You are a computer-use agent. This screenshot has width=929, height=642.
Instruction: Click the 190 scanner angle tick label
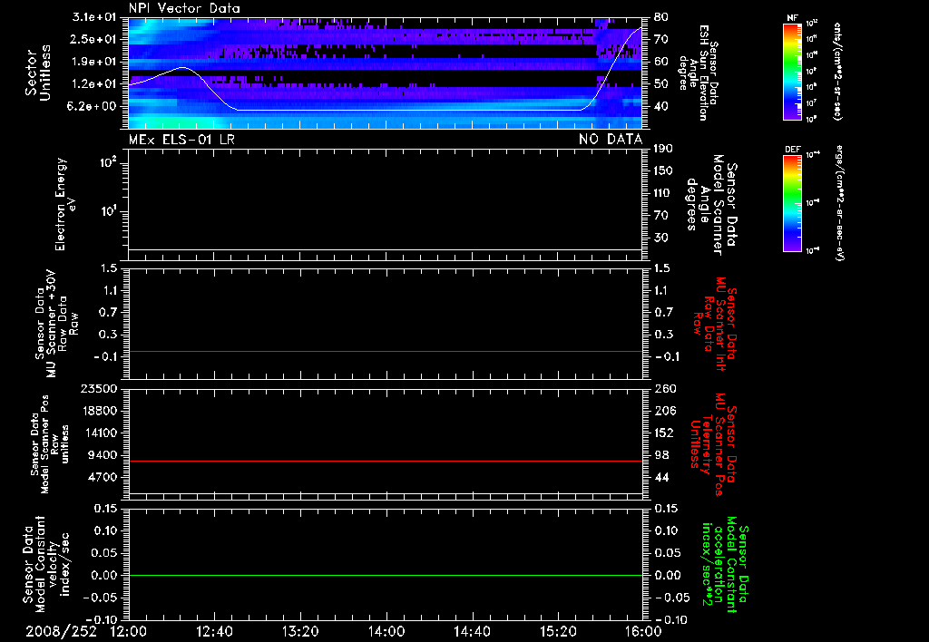663,149
